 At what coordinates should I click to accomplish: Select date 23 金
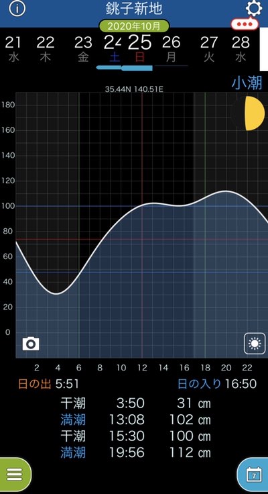pyautogui.click(x=83, y=49)
